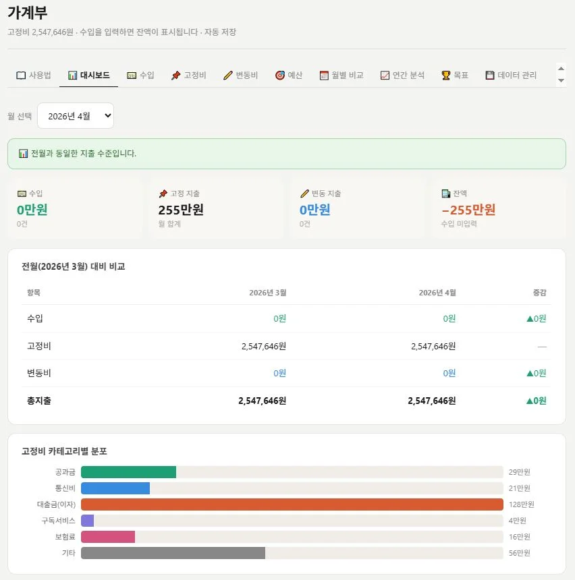Click the pushpin icon in 고정 지출 card

coord(163,194)
